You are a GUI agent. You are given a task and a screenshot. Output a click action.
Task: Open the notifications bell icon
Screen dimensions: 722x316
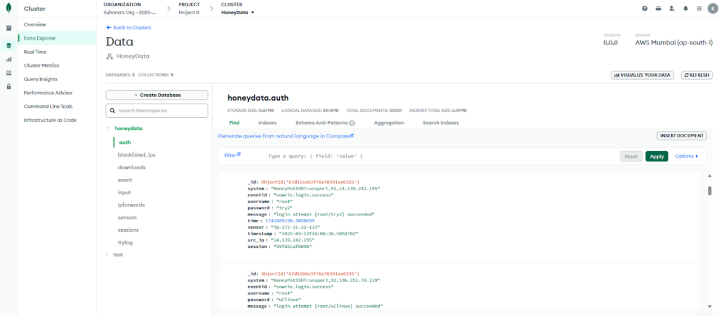click(x=686, y=8)
